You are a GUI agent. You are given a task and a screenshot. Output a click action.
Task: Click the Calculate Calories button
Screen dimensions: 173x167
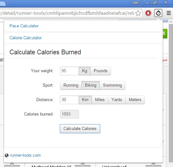point(80,129)
